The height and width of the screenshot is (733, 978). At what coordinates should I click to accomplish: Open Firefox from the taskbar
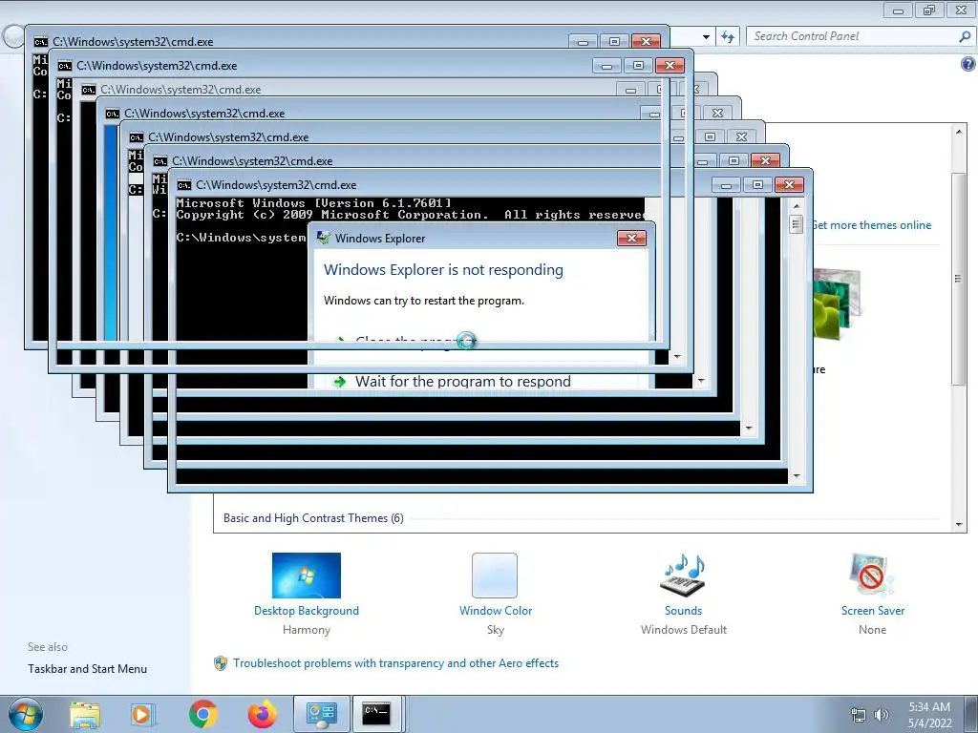click(x=262, y=714)
